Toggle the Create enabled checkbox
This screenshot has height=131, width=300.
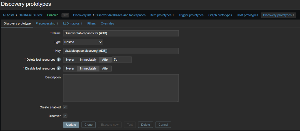click(x=65, y=107)
